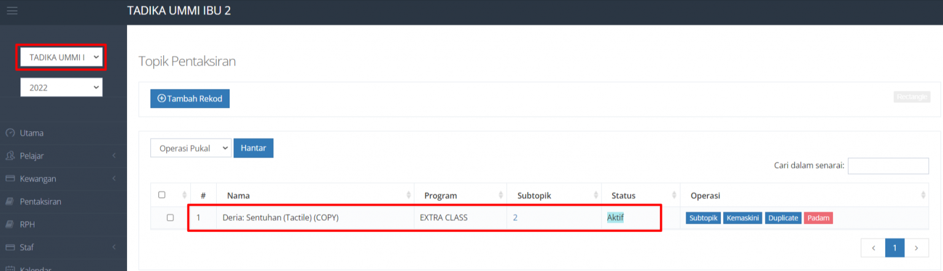The height and width of the screenshot is (271, 943).
Task: Click the Cari dalam senarai search field
Action: click(x=888, y=166)
